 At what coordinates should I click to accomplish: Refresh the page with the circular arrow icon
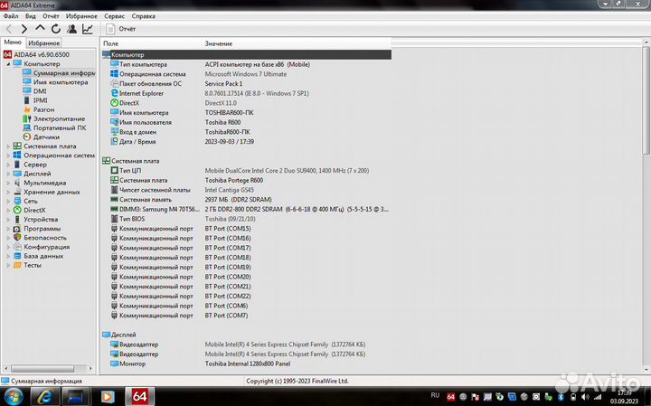tap(56, 29)
